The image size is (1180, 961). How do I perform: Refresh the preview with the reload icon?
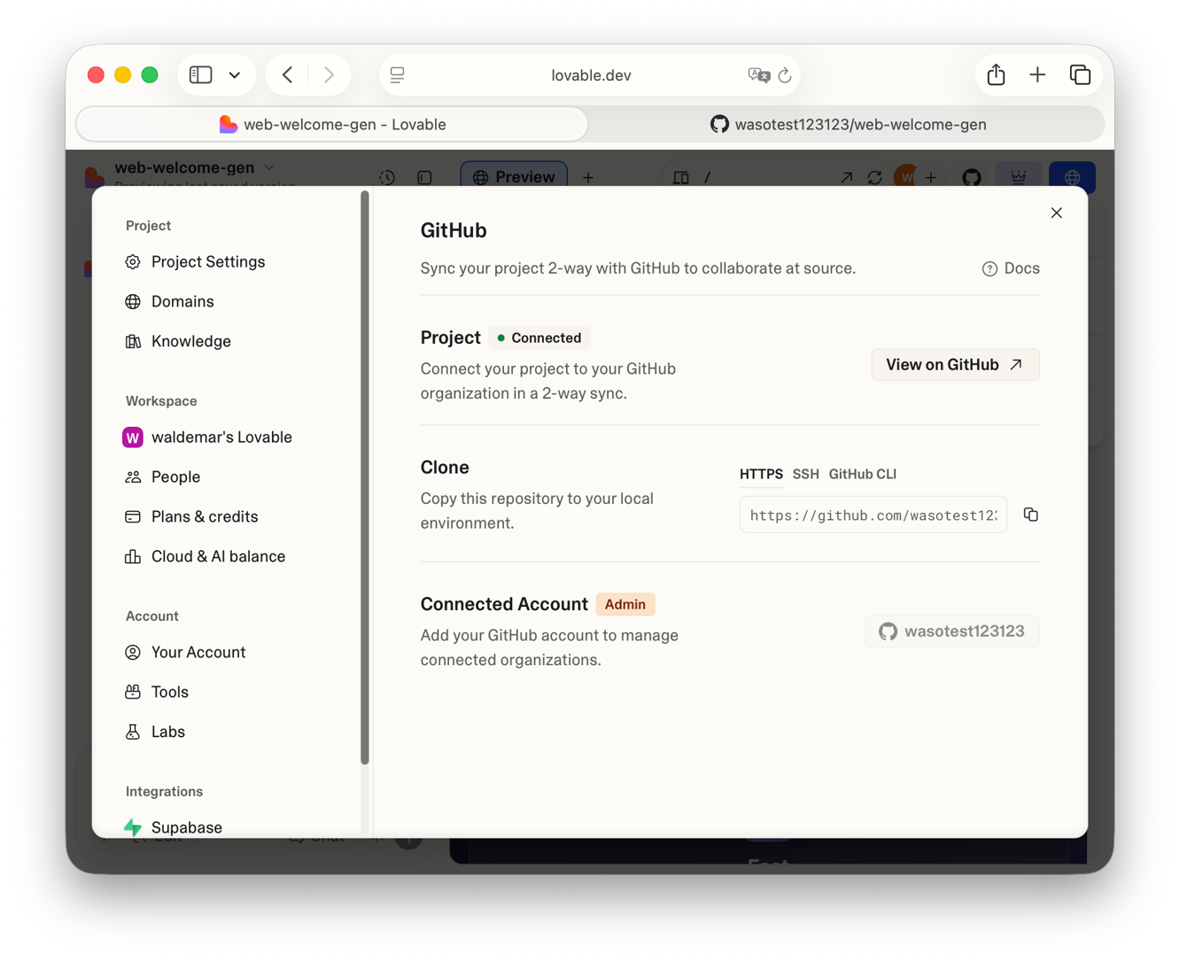pyautogui.click(x=875, y=177)
